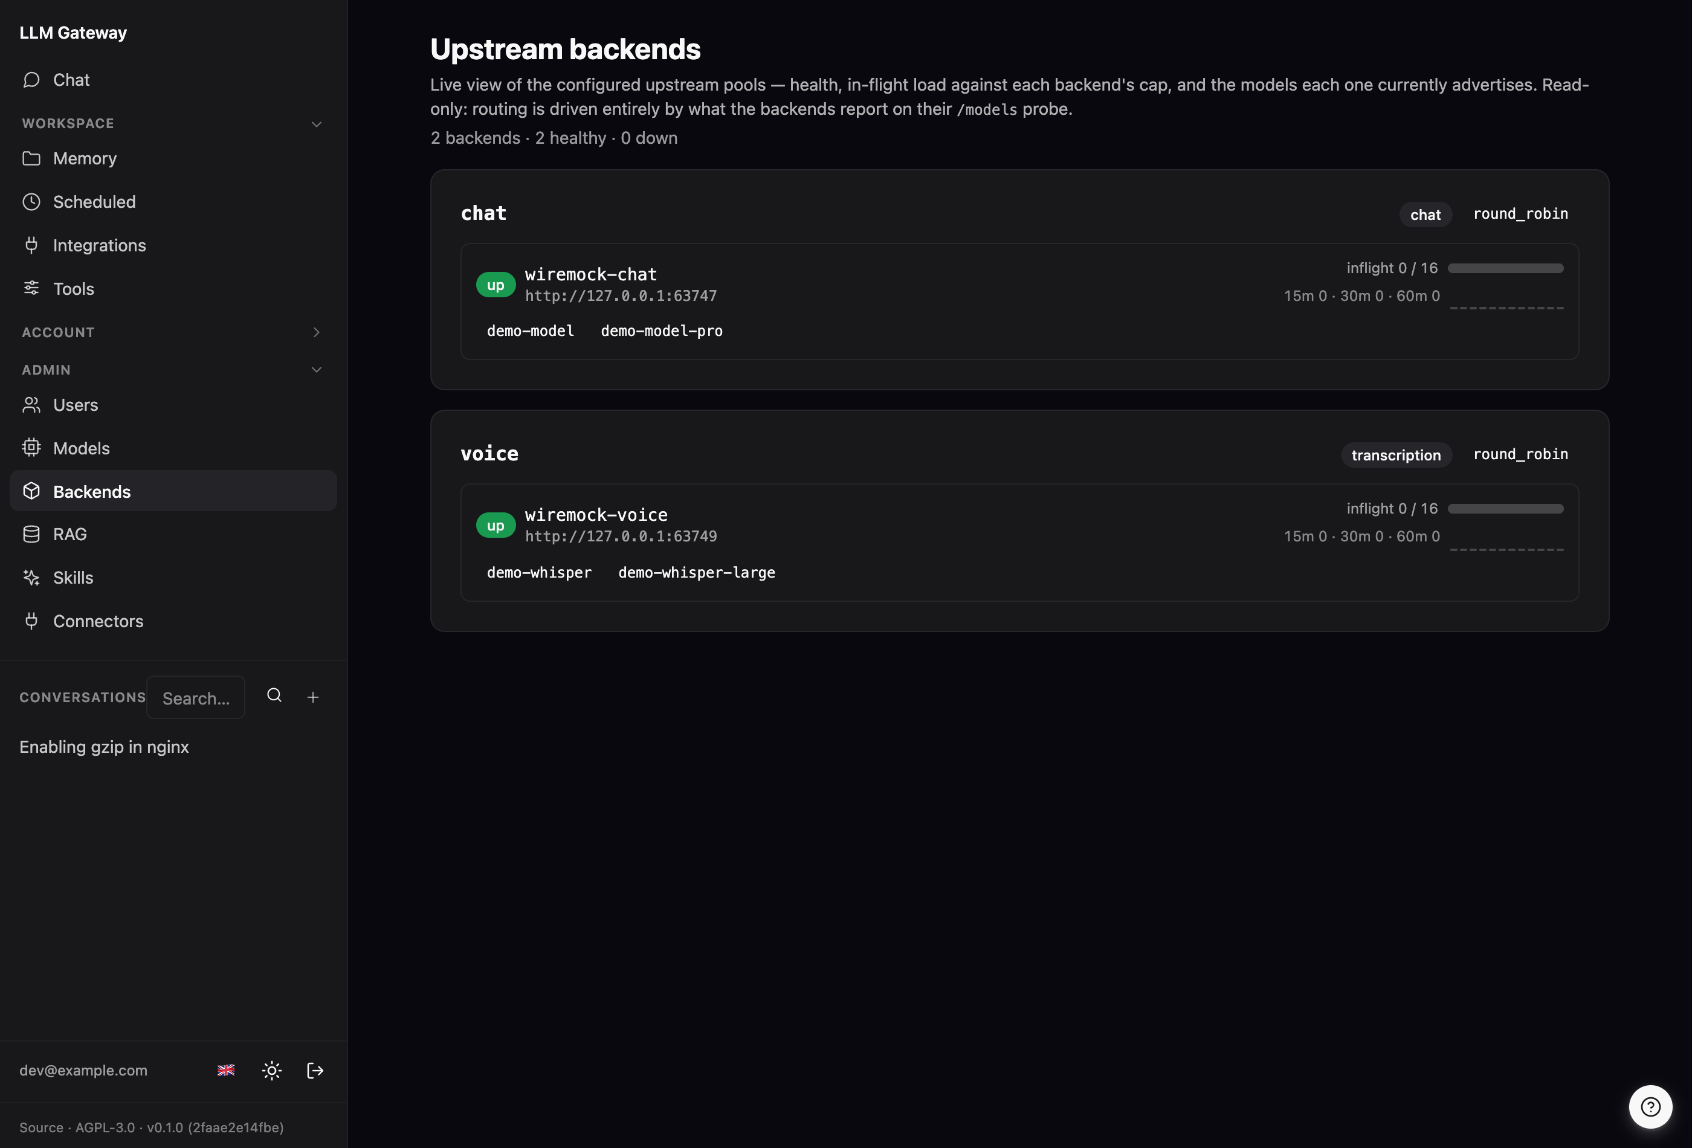
Task: Go to the Chat page
Action: (173, 80)
